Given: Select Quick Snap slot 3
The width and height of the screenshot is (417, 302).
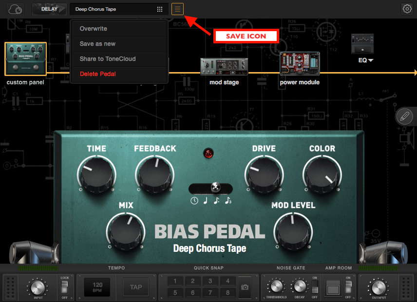Looking at the screenshot, I should (x=210, y=281).
